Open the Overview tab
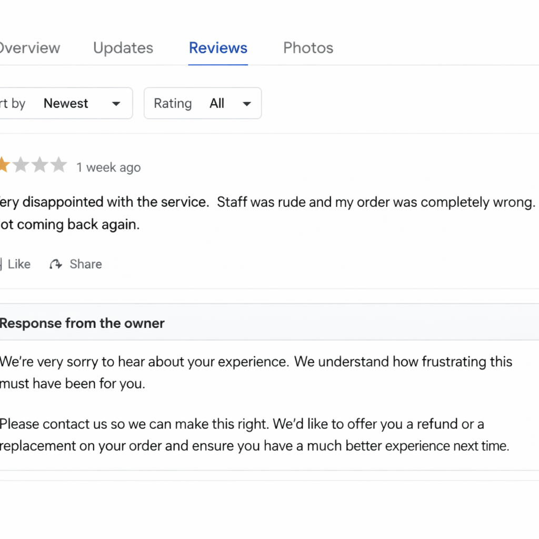 point(29,48)
